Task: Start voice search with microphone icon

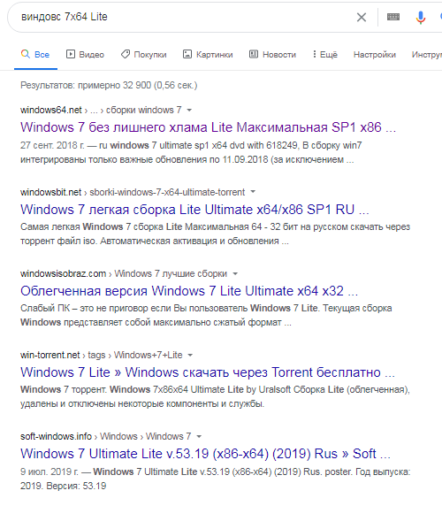Action: (x=421, y=17)
